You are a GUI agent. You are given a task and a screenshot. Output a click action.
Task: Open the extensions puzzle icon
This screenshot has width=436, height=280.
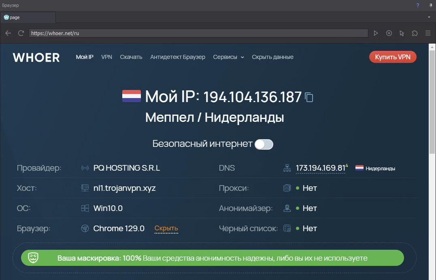(x=415, y=33)
